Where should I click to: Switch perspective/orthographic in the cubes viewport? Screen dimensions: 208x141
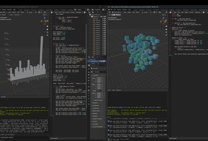tap(166, 35)
